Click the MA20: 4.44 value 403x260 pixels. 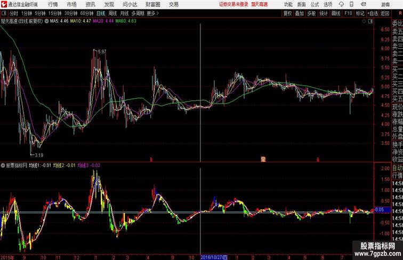pyautogui.click(x=103, y=21)
